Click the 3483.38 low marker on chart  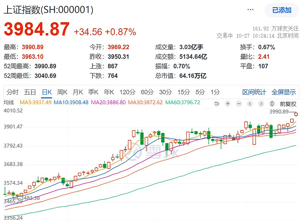coord(30,198)
